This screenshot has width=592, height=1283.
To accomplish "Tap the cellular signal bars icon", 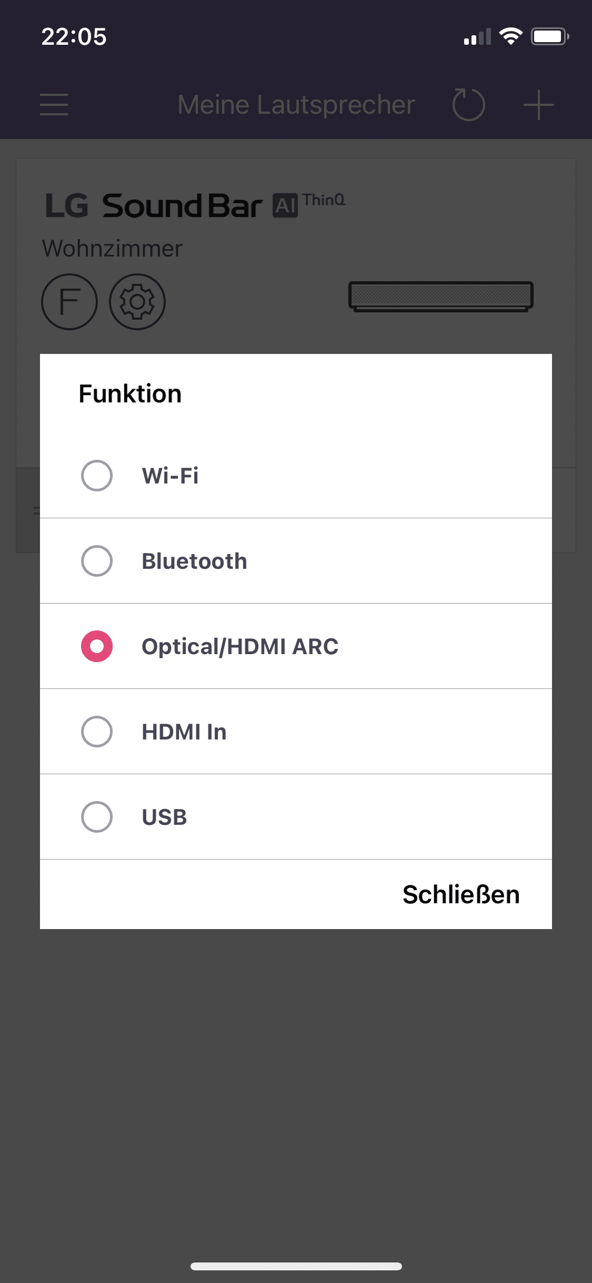I will pos(477,37).
